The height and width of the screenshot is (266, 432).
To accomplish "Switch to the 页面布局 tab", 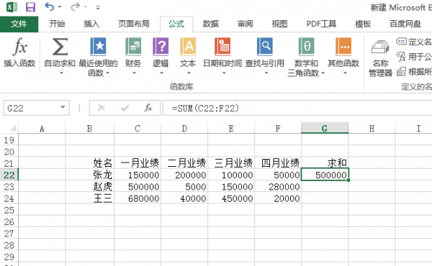I will tap(134, 24).
